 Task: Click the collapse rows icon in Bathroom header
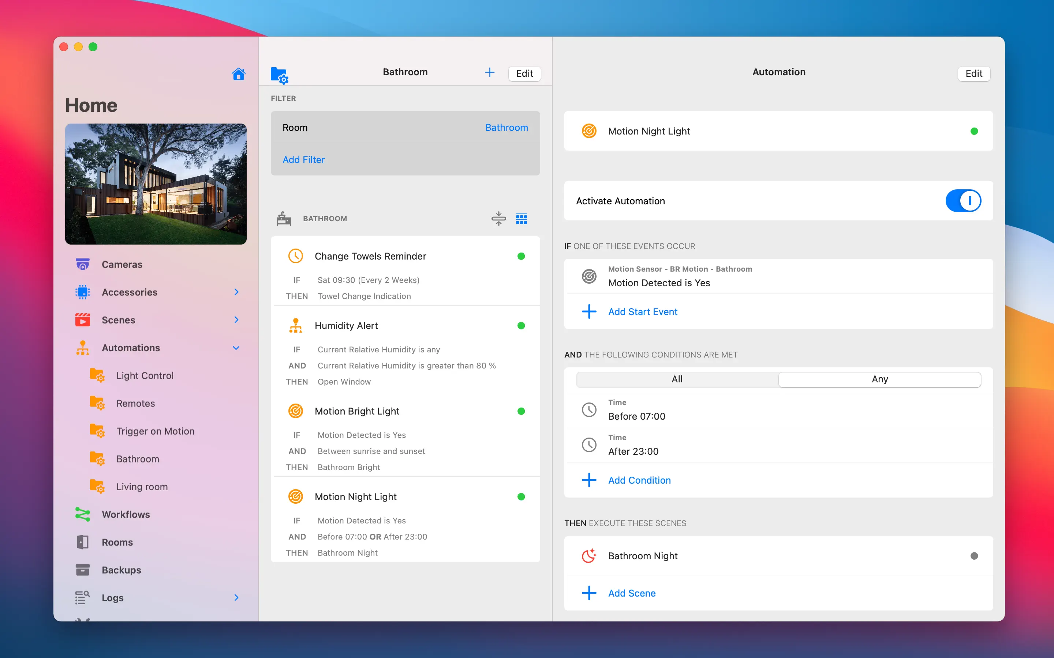click(498, 219)
